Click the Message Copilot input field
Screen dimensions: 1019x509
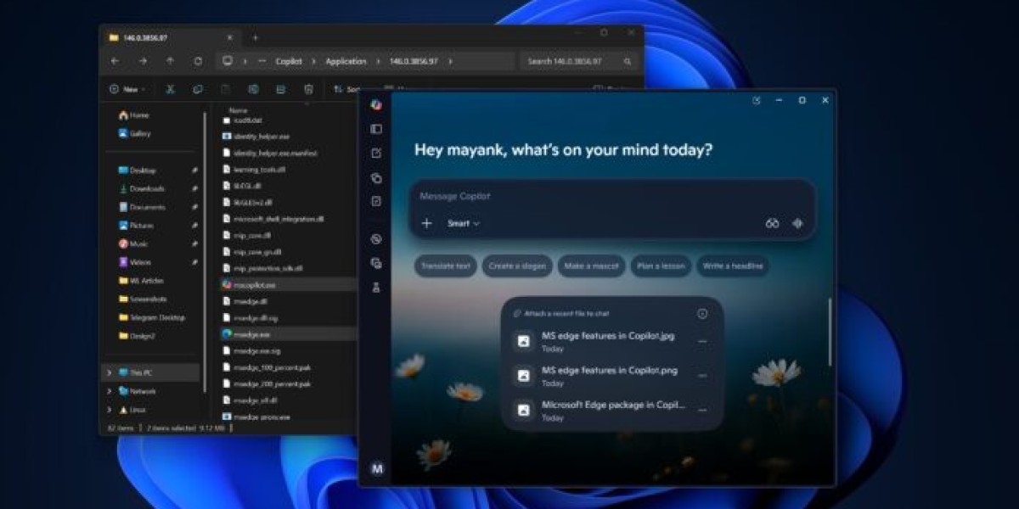click(594, 196)
